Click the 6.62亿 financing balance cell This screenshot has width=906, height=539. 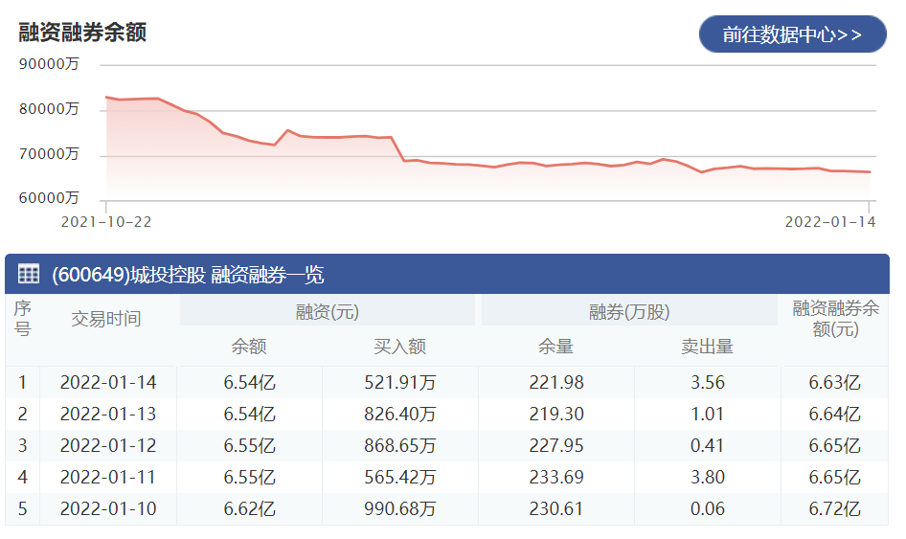point(250,509)
